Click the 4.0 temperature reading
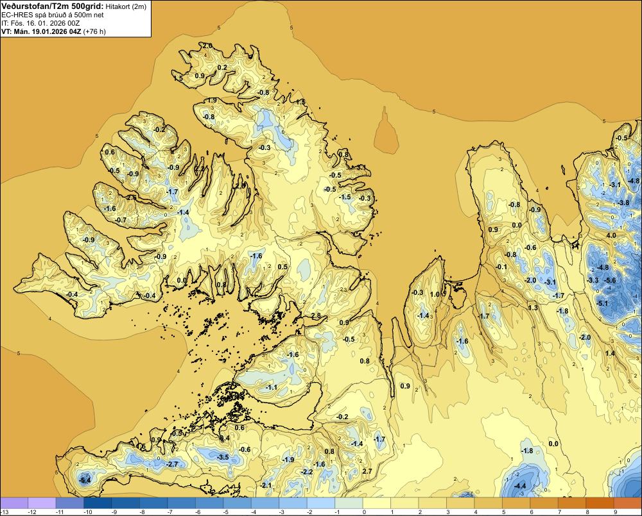 611,235
